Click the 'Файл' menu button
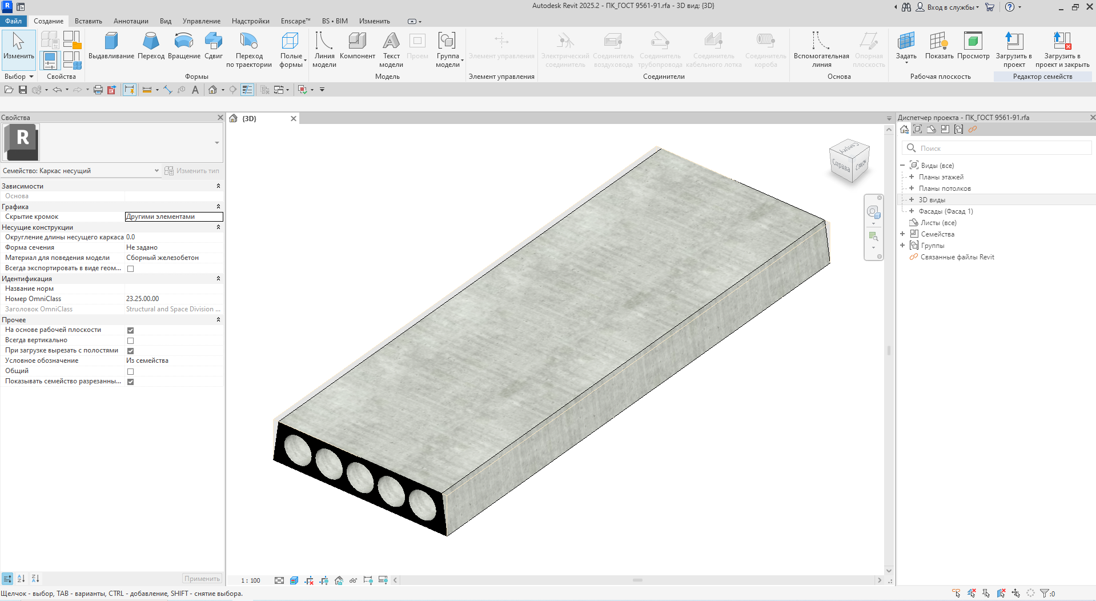This screenshot has width=1096, height=601. click(13, 21)
